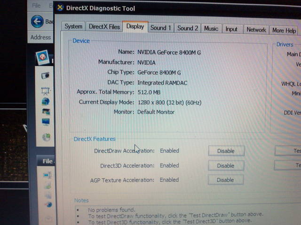The image size is (301, 225).
Task: Click the slide show icon in sidebar
Action: 46,90
